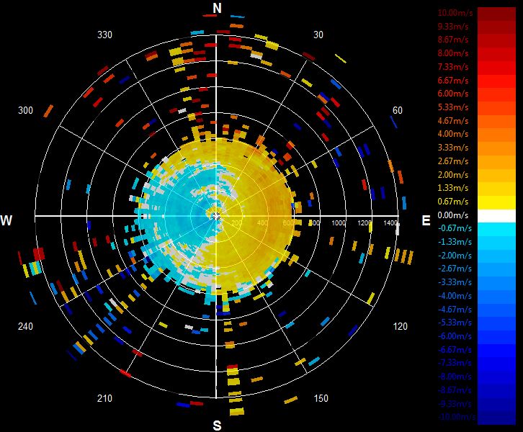This screenshot has height=432, width=523.
Task: Click the -4.67m/s legend label
Action: coord(455,310)
